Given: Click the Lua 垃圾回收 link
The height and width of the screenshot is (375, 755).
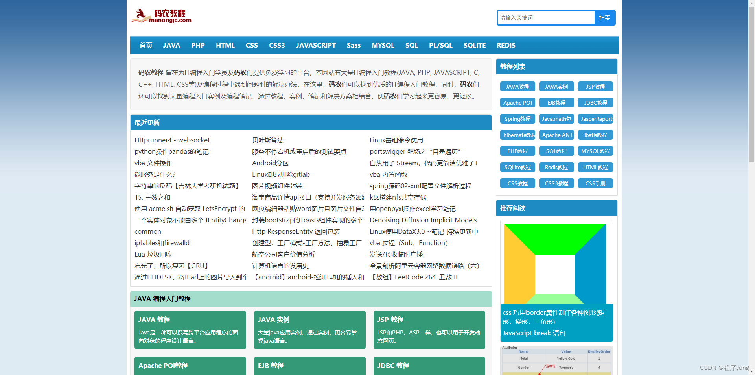Looking at the screenshot, I should tap(153, 254).
